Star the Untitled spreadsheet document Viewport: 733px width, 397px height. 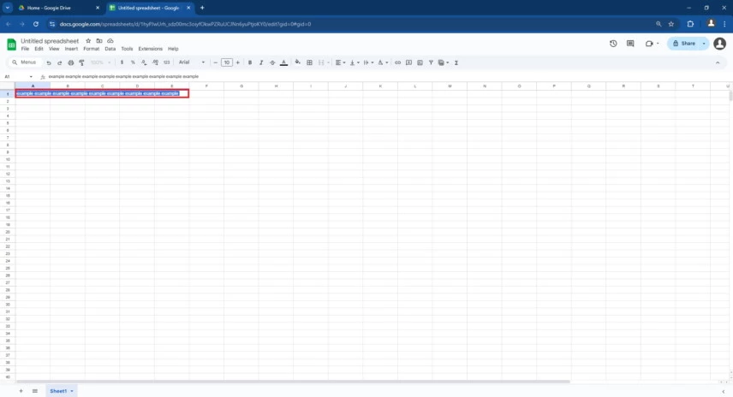[x=88, y=41]
